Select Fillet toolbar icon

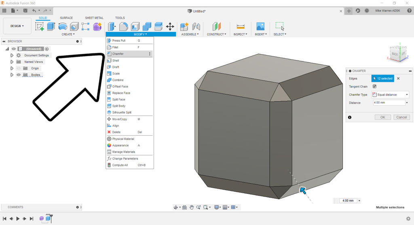coord(123,26)
